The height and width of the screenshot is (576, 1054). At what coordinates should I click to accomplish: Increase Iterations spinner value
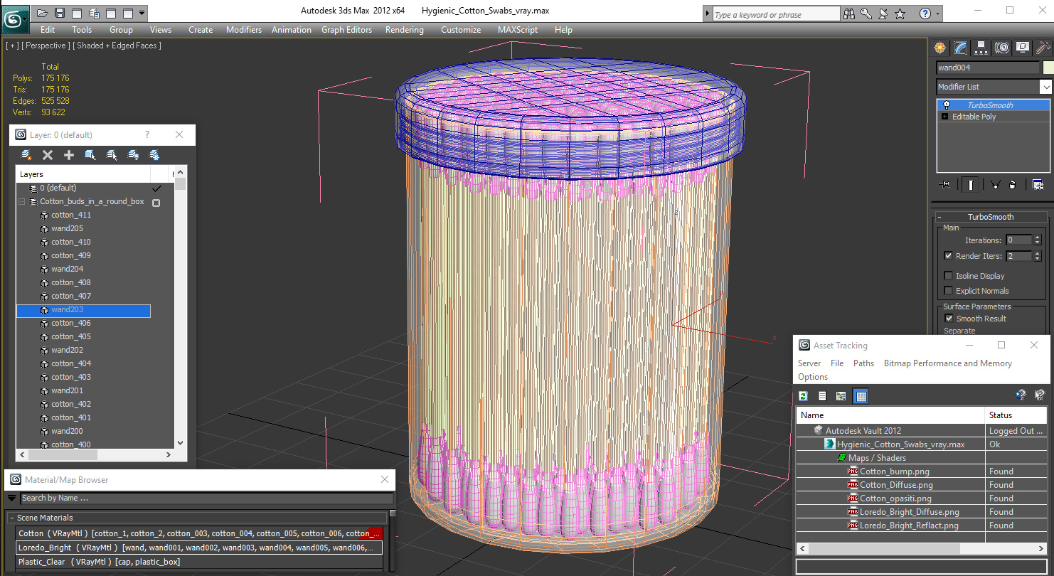1037,238
